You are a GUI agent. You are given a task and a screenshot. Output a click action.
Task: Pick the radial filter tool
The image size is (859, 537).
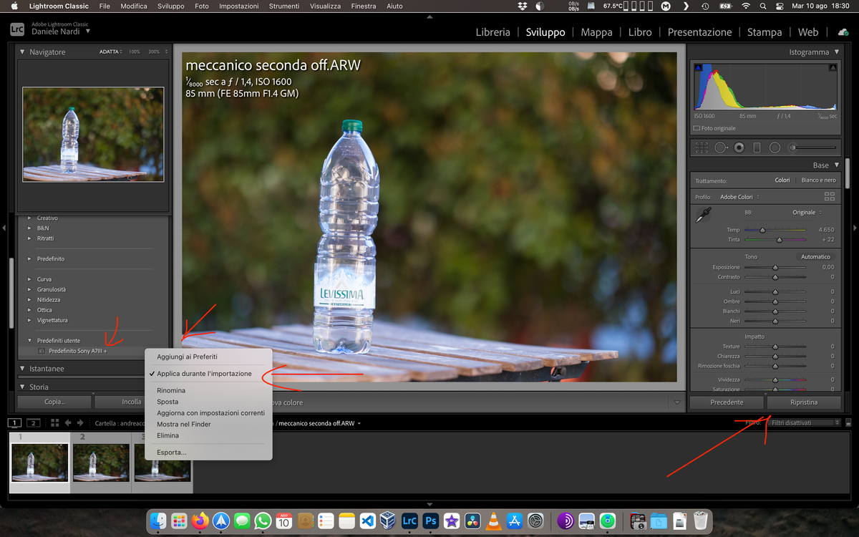[775, 147]
